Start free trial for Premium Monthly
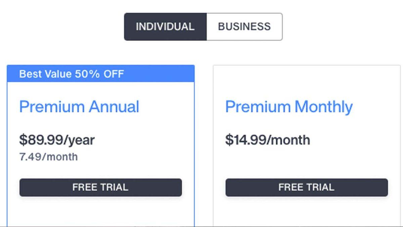The image size is (403, 227). point(306,187)
